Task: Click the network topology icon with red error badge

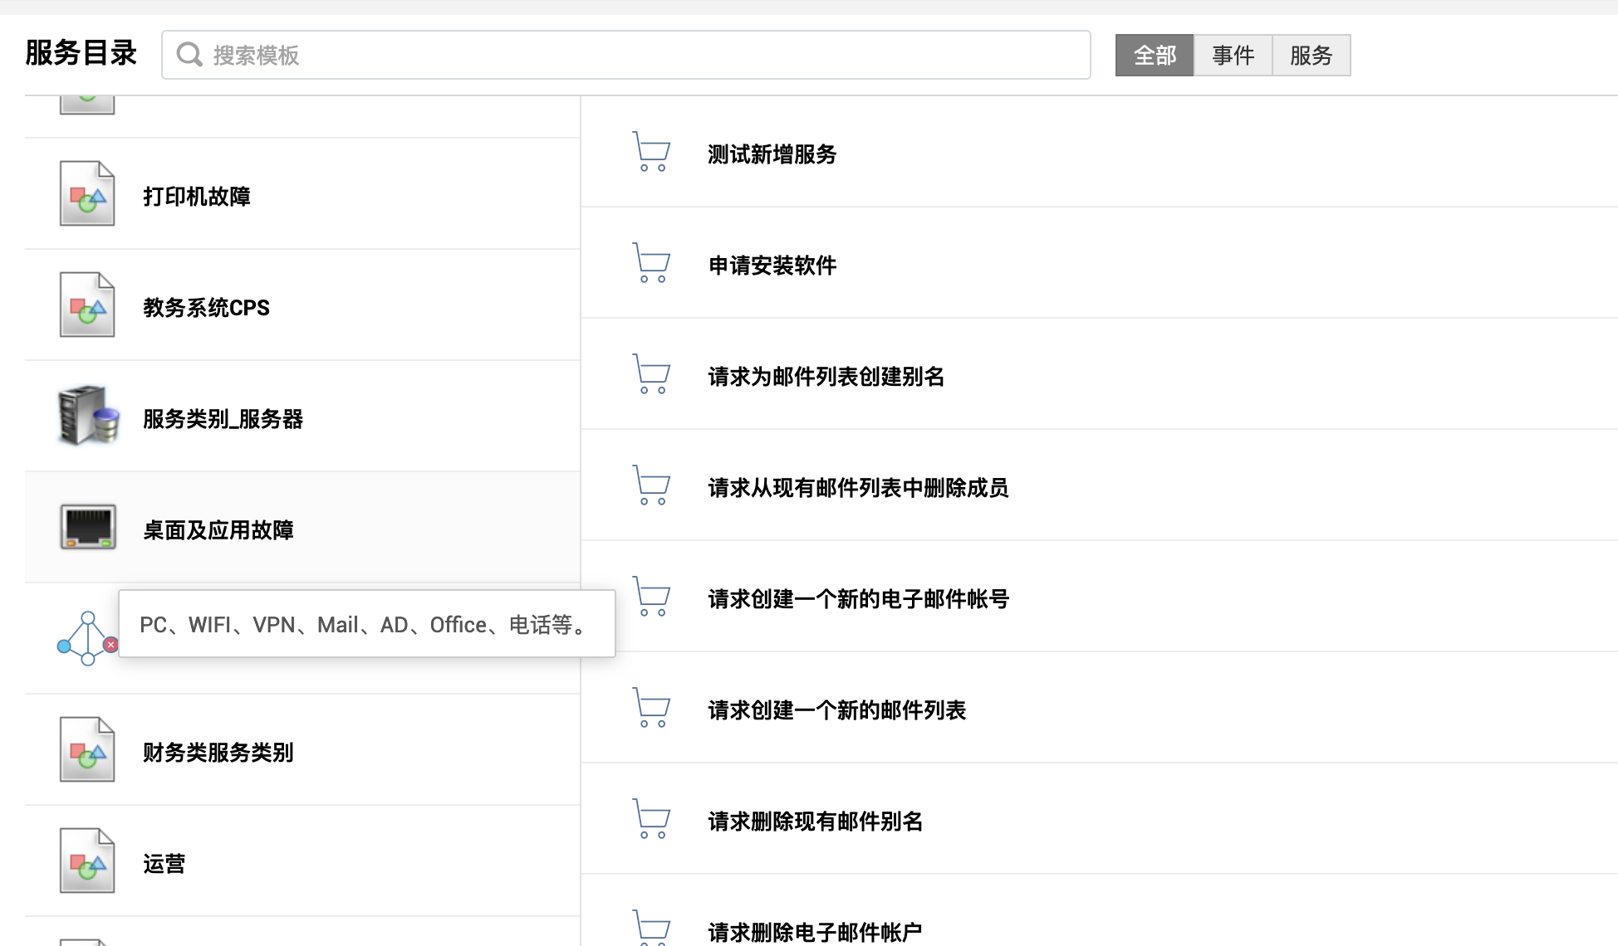Action: (86, 638)
